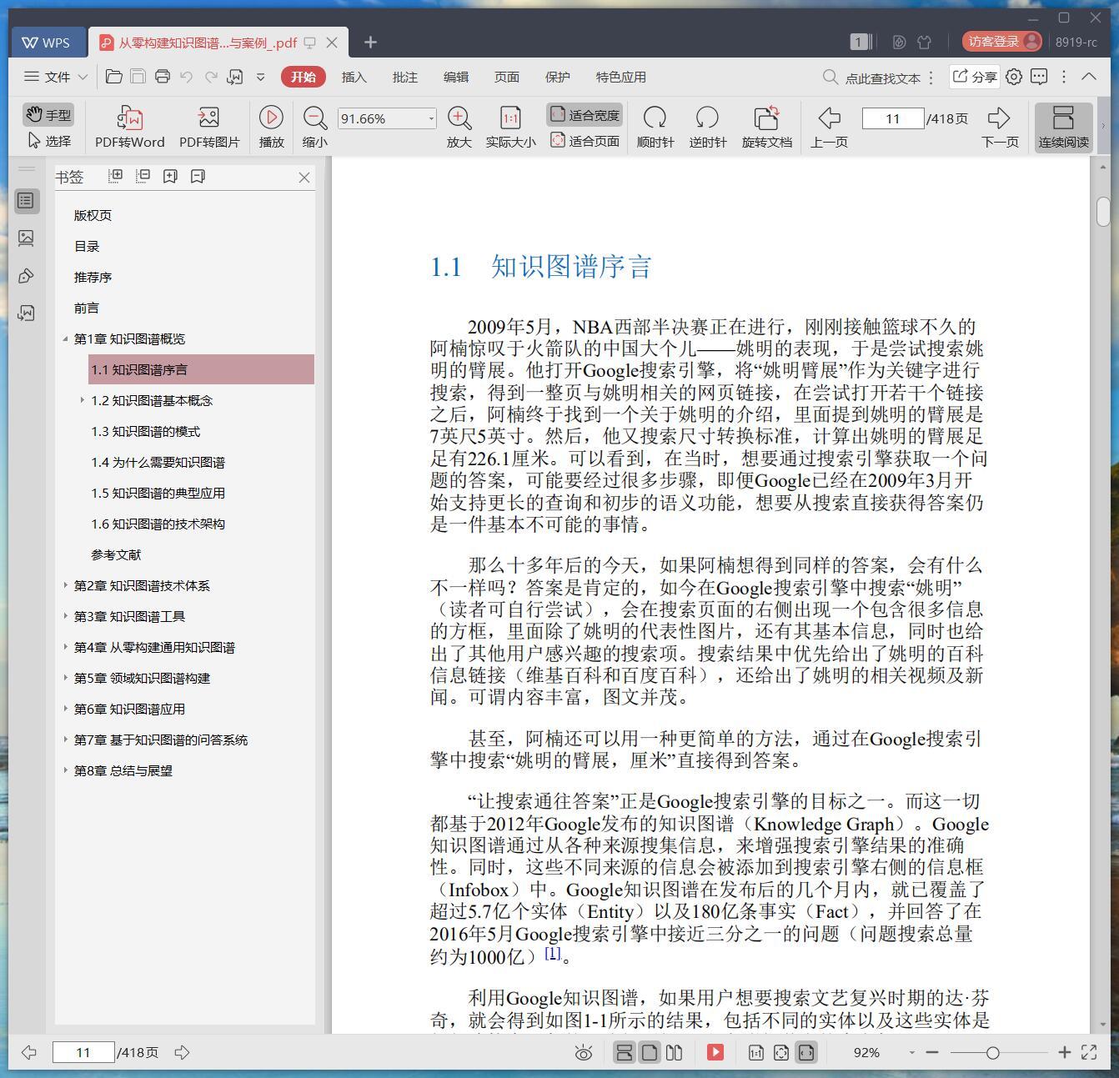Select two-page layout in status bar
Image resolution: width=1119 pixels, height=1078 pixels.
(x=674, y=1052)
